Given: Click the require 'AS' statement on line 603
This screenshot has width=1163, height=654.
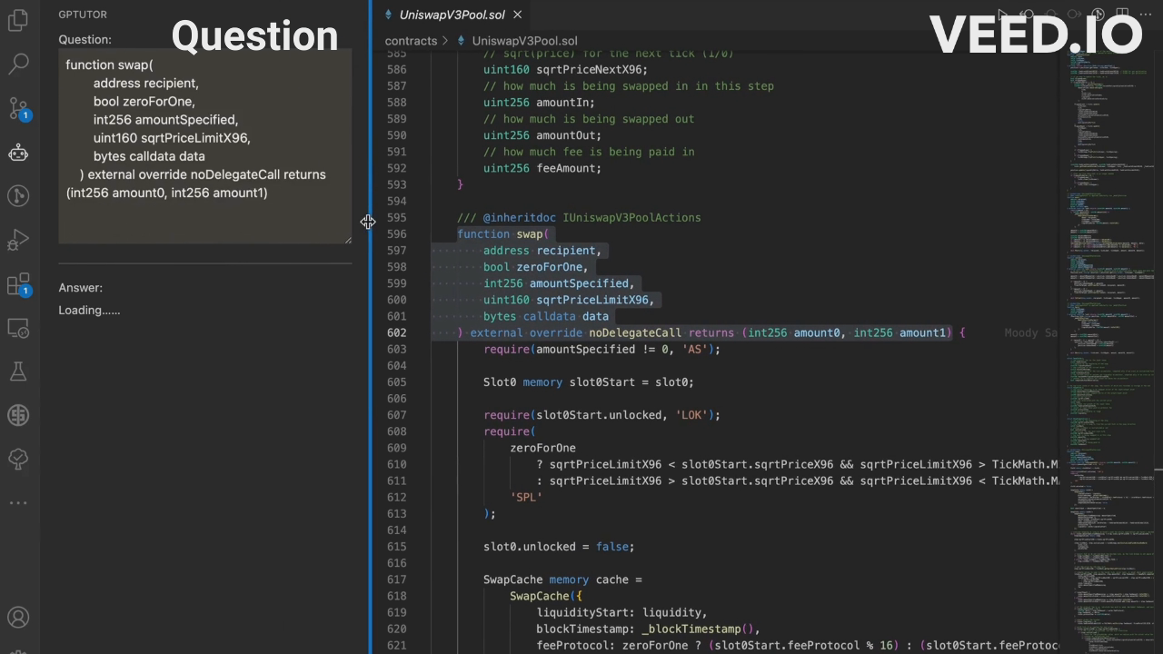Looking at the screenshot, I should tap(601, 349).
